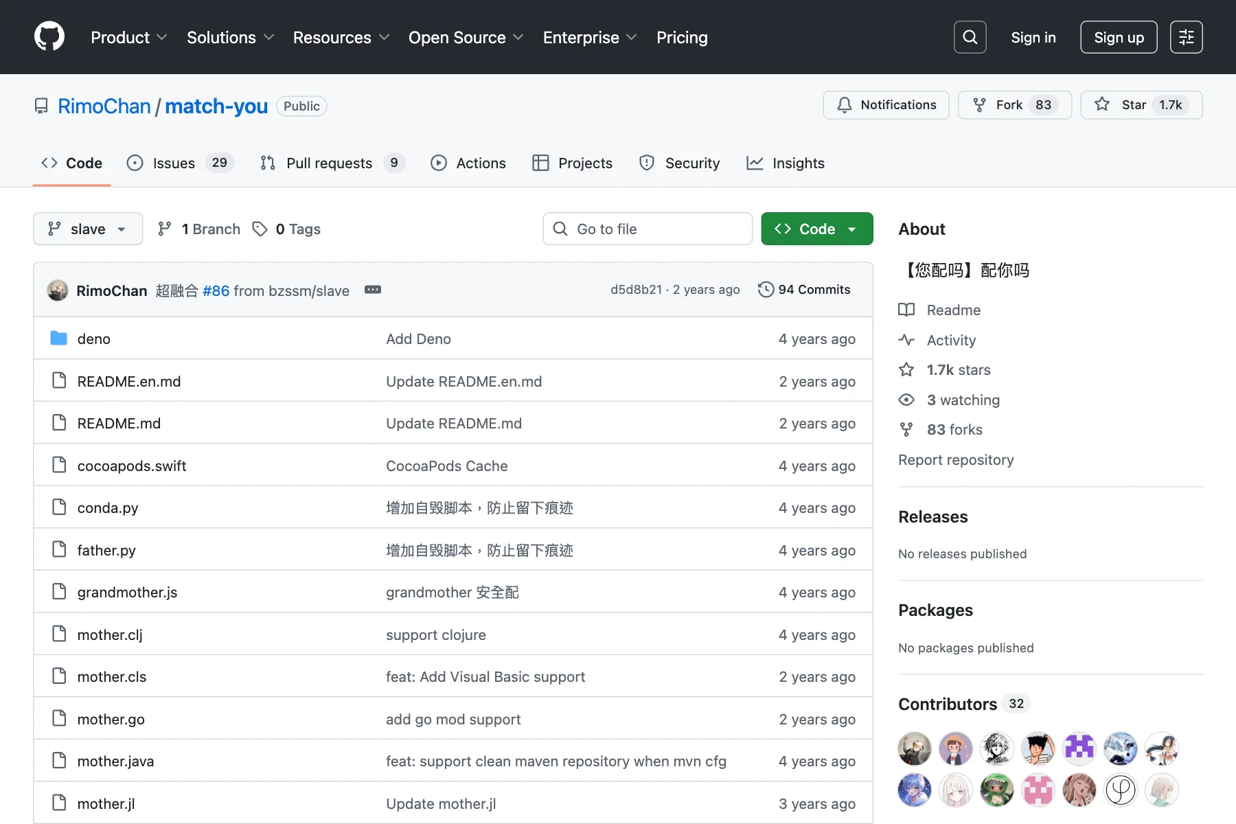The height and width of the screenshot is (824, 1236).
Task: Fork the repository
Action: coord(1014,105)
